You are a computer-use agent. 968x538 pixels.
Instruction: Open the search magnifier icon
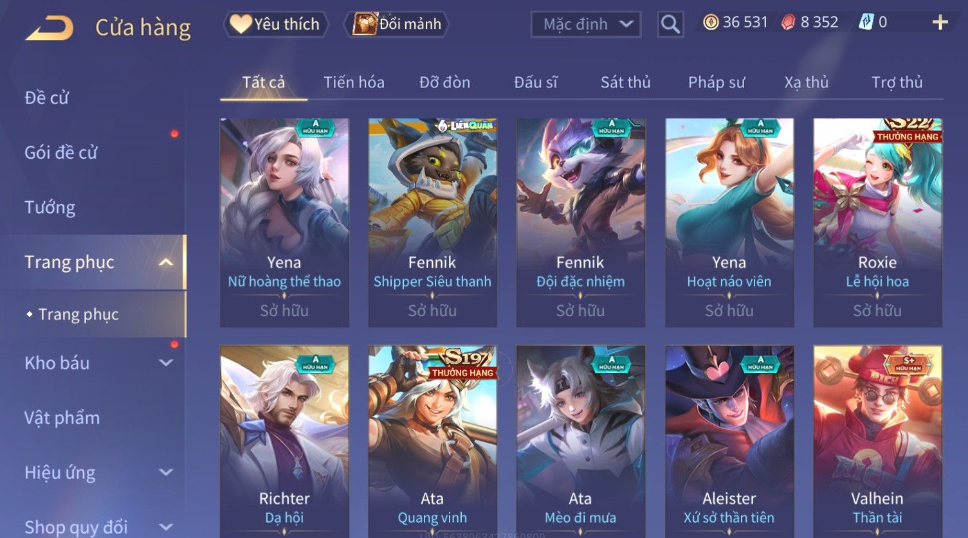(670, 24)
